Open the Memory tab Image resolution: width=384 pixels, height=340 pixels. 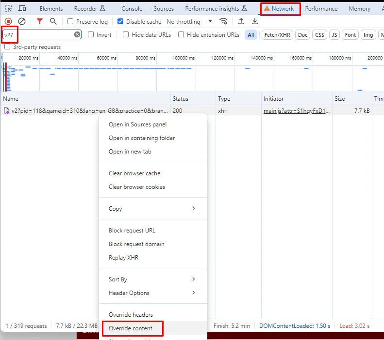360,9
